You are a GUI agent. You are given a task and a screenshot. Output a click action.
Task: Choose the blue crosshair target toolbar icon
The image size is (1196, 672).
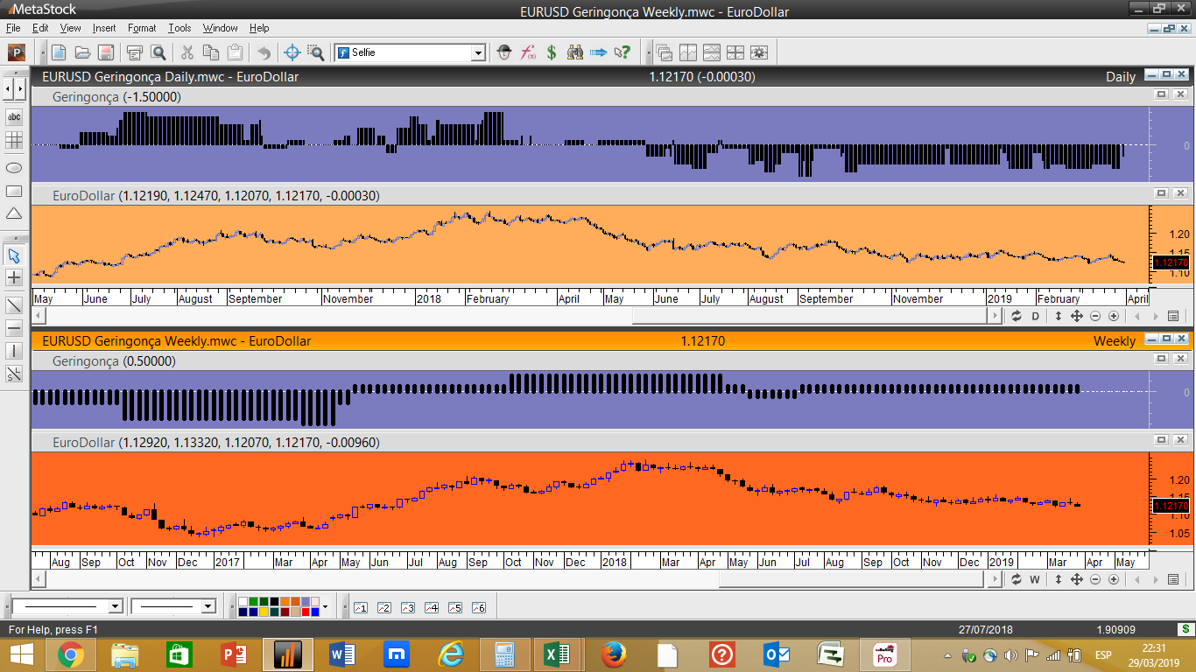[x=292, y=52]
